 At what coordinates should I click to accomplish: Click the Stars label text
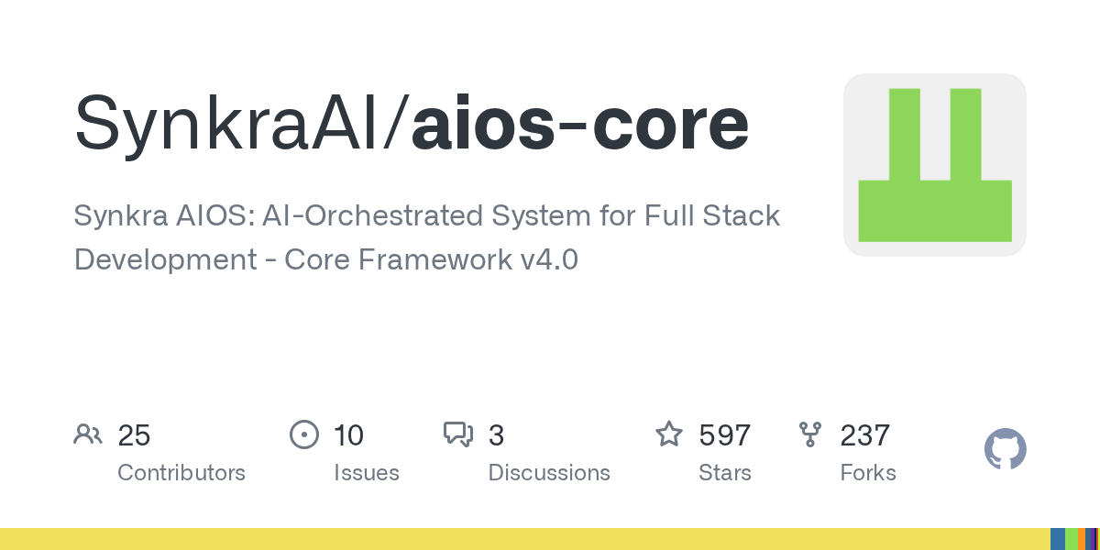click(x=725, y=473)
